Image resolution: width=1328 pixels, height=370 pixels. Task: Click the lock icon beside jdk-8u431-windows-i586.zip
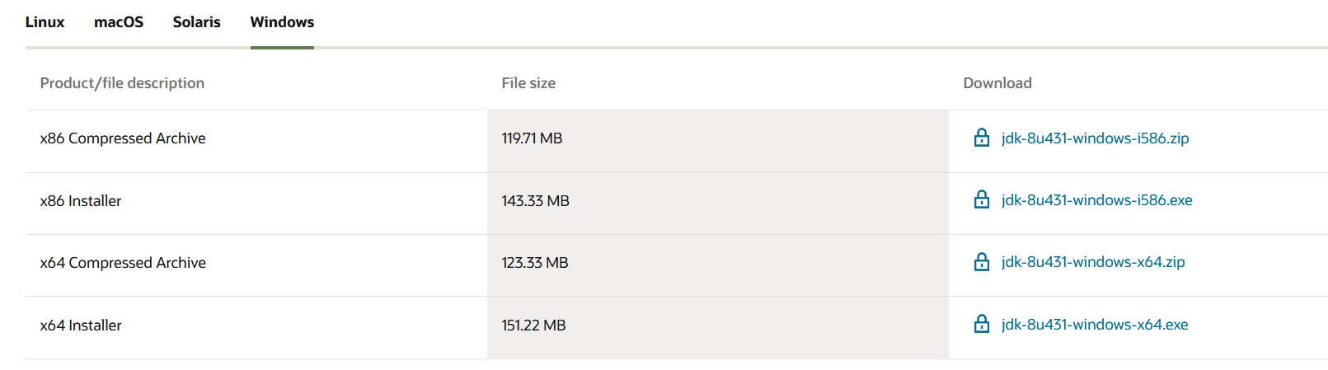point(981,138)
